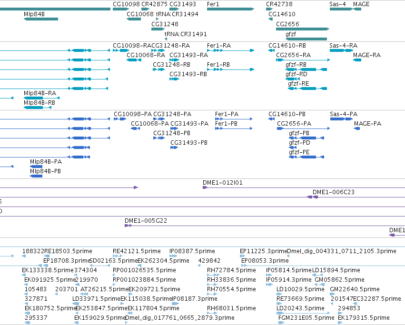Select the RE18503.5prime EST label

point(68,251)
